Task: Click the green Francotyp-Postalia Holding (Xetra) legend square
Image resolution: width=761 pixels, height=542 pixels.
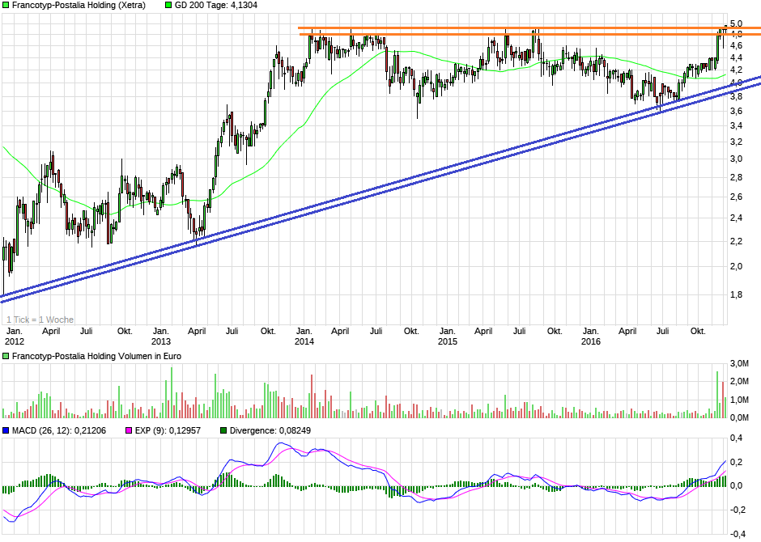Action: 6,6
